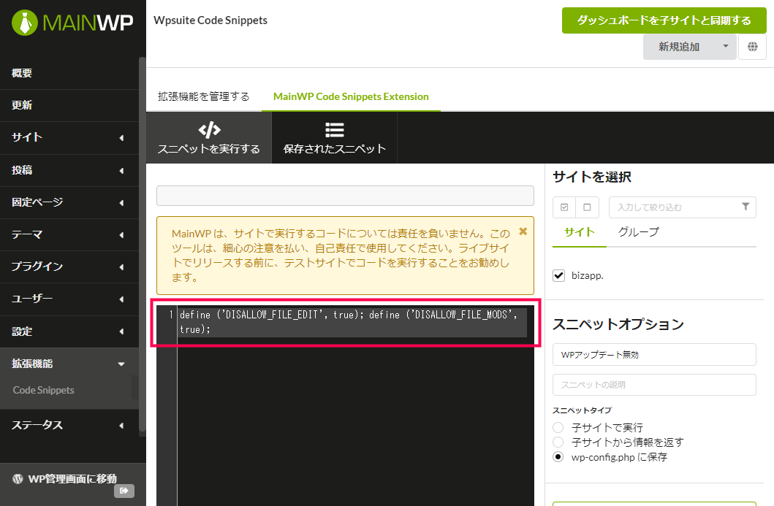Open the 新規追加 dropdown arrow
774x506 pixels.
pos(726,46)
